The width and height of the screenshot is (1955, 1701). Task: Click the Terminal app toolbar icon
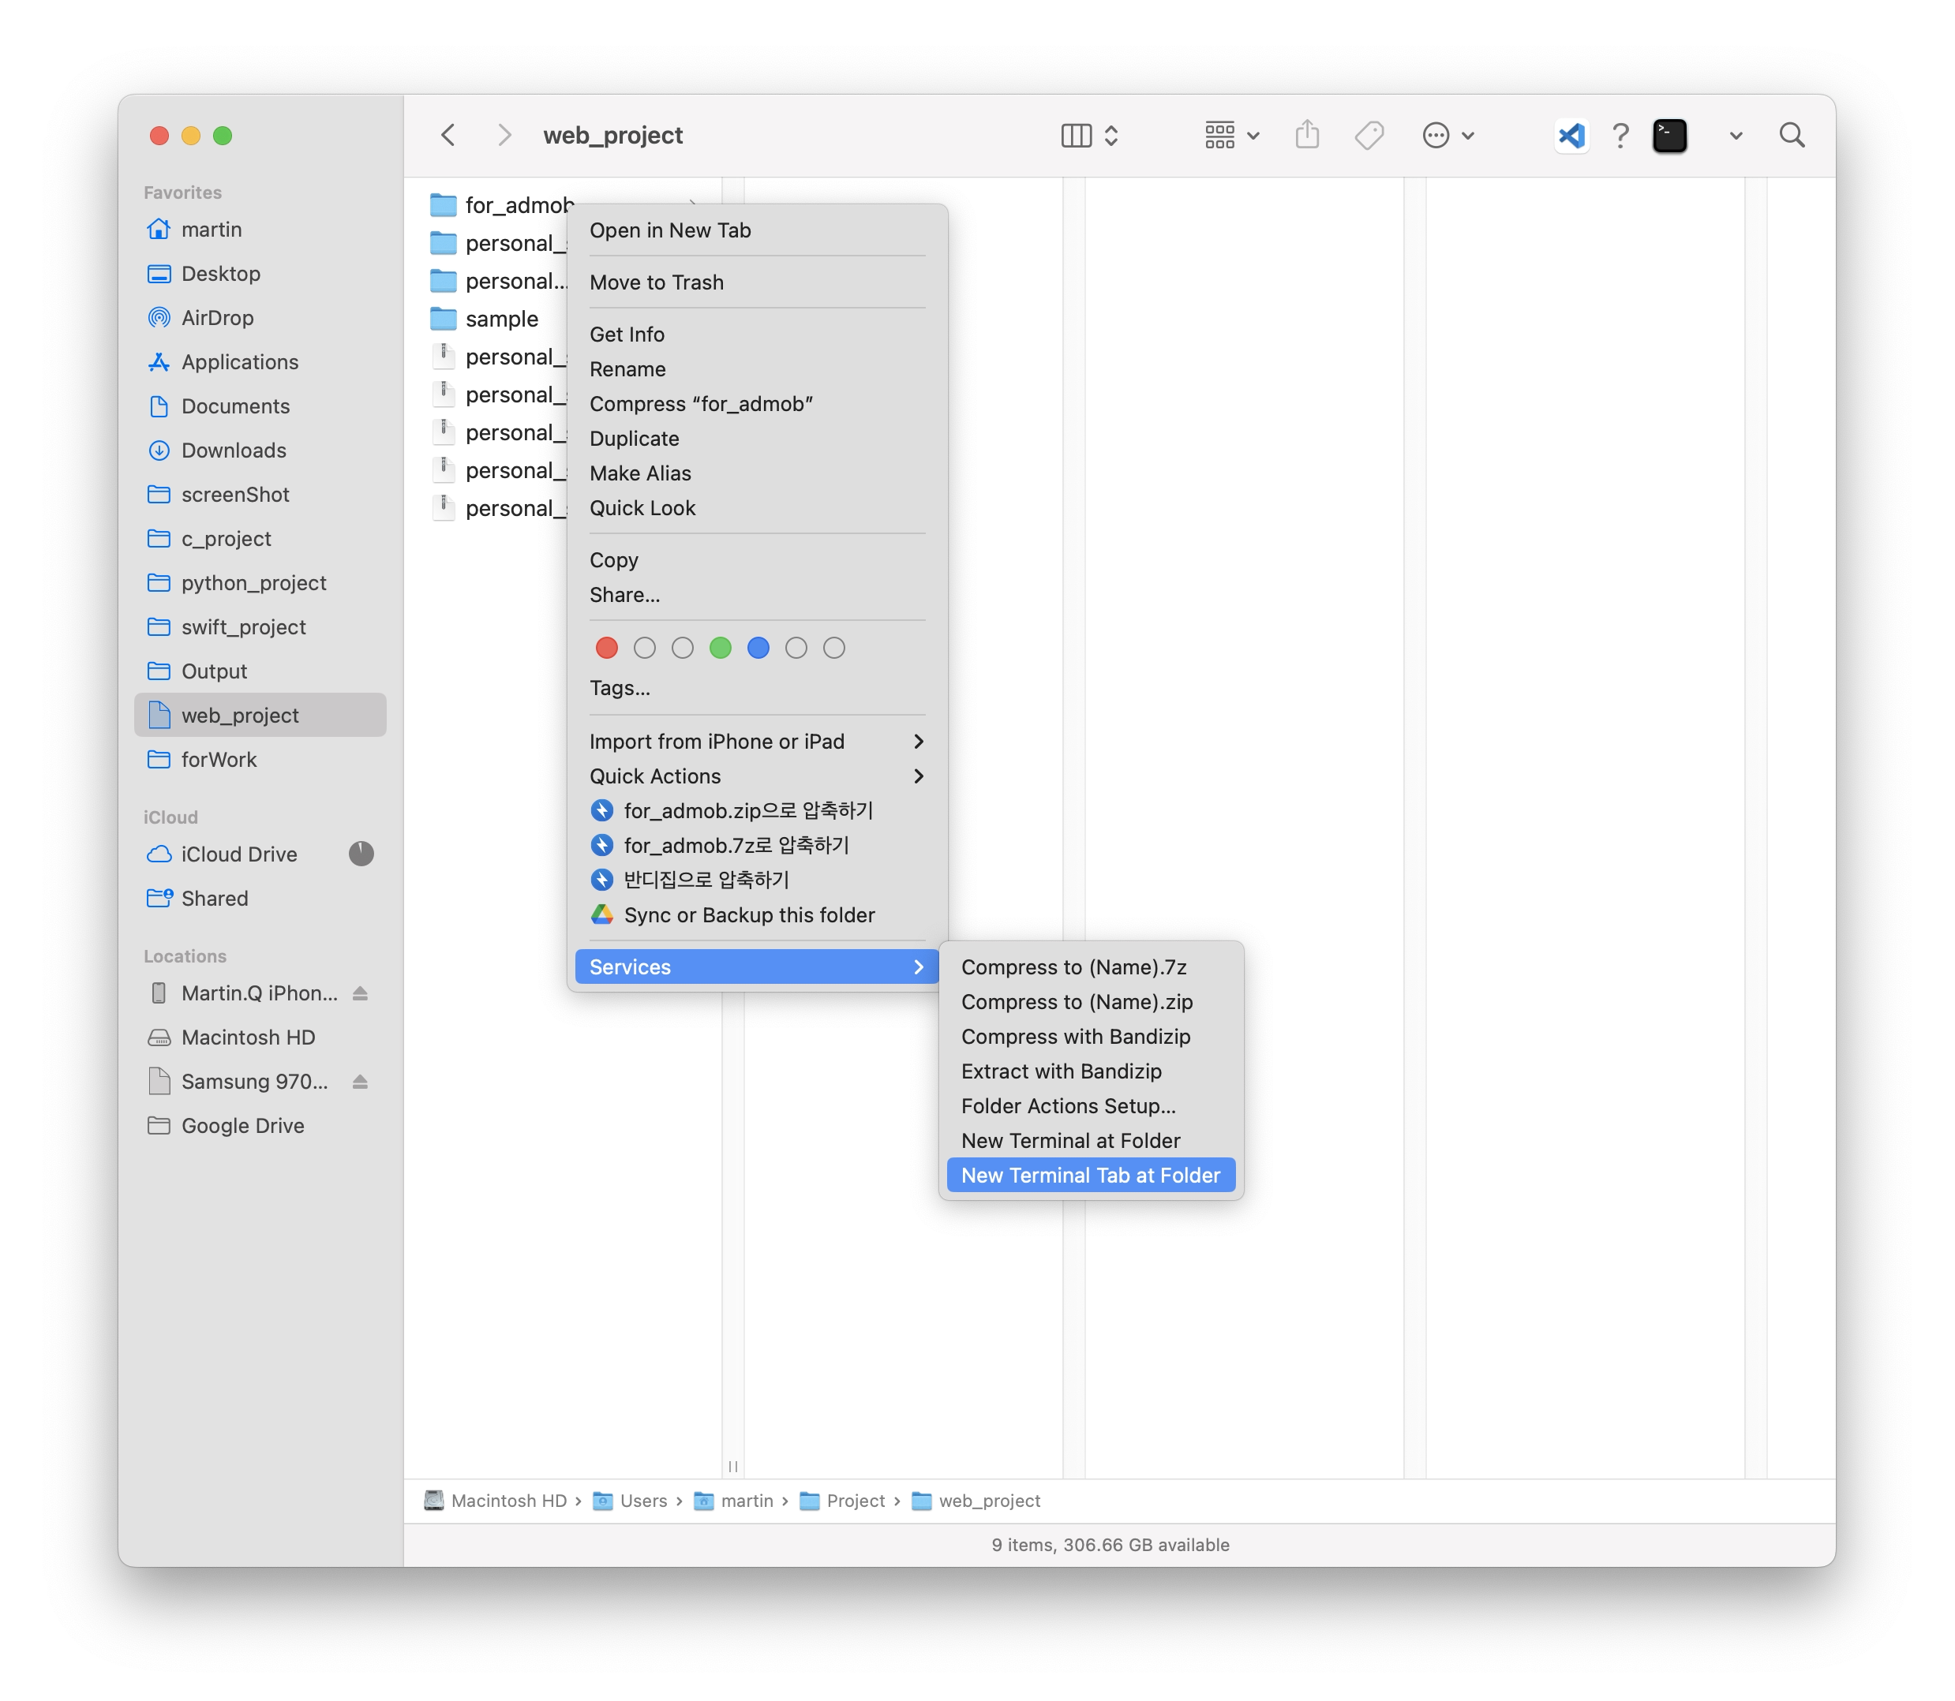1669,136
